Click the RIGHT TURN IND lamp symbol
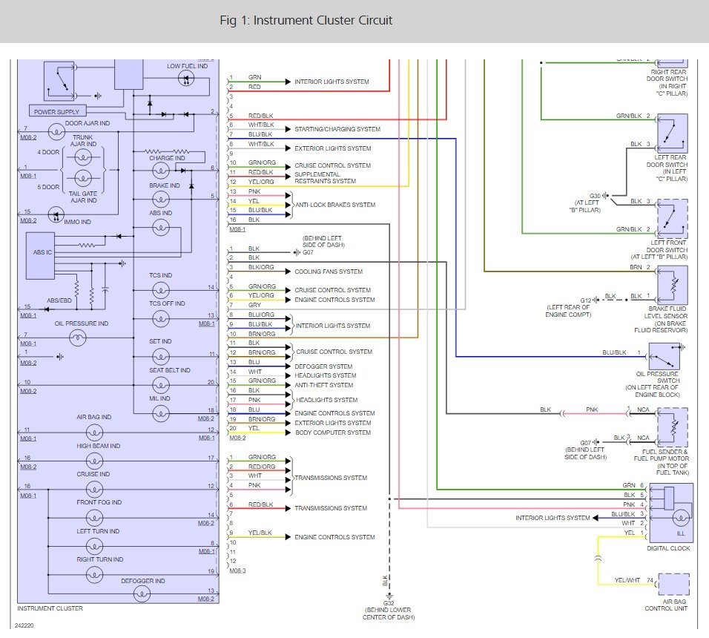709x638 pixels. click(x=94, y=575)
